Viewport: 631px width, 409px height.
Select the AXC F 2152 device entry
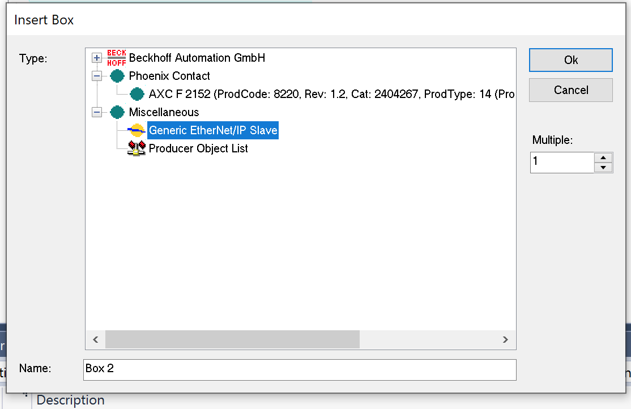point(331,94)
